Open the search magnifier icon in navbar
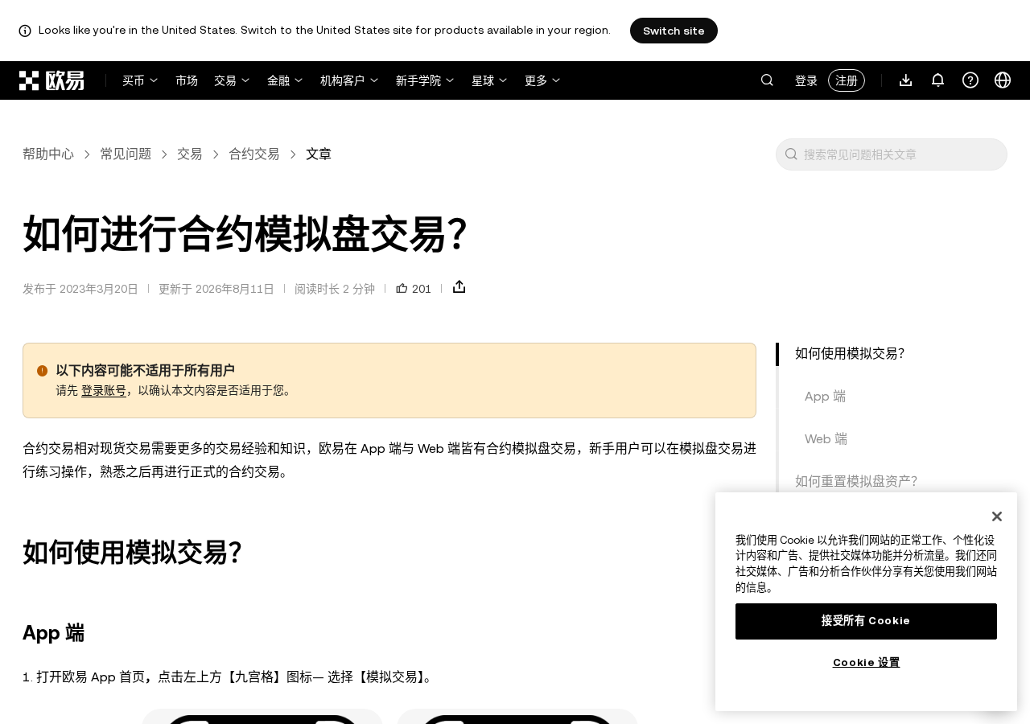 tap(767, 80)
